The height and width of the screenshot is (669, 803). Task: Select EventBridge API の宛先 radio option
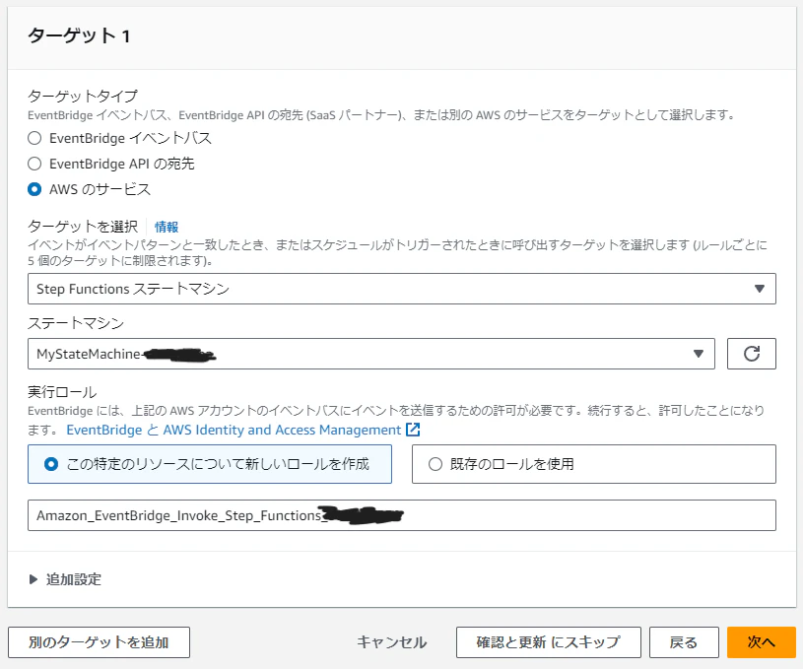(34, 164)
